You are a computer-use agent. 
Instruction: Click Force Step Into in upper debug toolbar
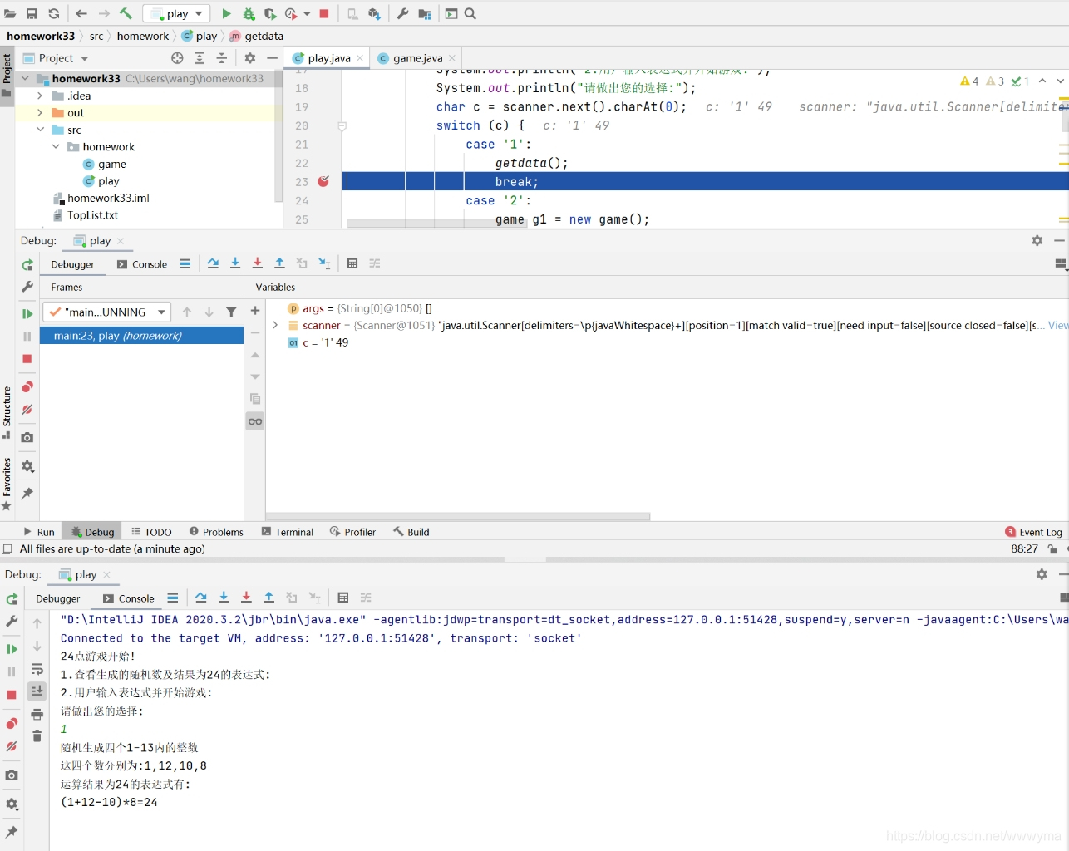pyautogui.click(x=258, y=263)
